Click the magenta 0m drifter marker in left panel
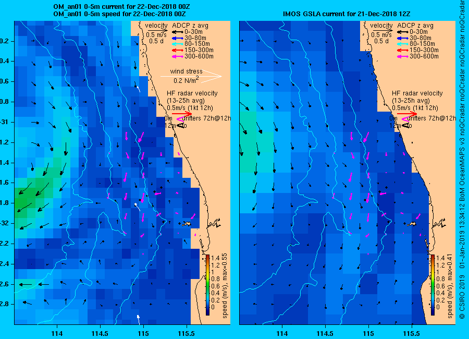 (x=179, y=119)
